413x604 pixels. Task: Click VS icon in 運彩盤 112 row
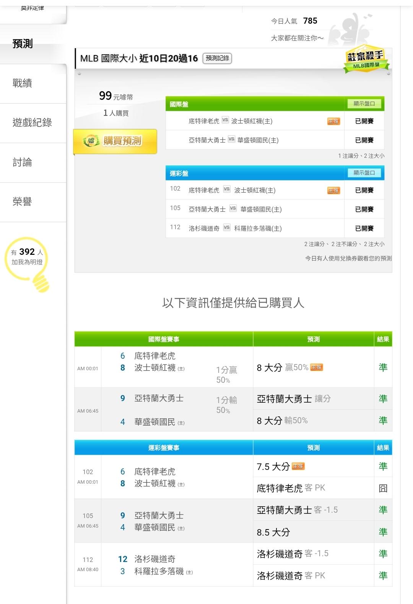click(227, 227)
